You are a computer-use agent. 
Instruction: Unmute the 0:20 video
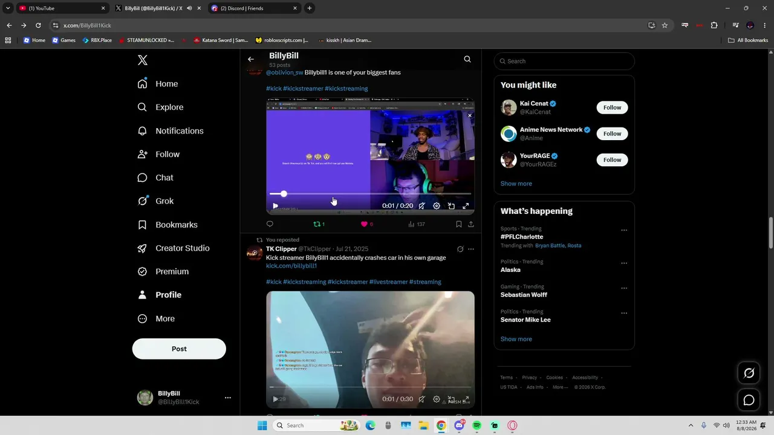pyautogui.click(x=421, y=206)
